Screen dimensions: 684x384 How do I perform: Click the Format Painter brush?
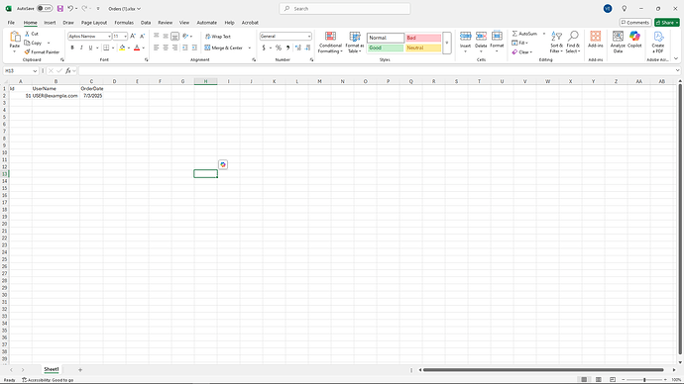click(x=27, y=51)
